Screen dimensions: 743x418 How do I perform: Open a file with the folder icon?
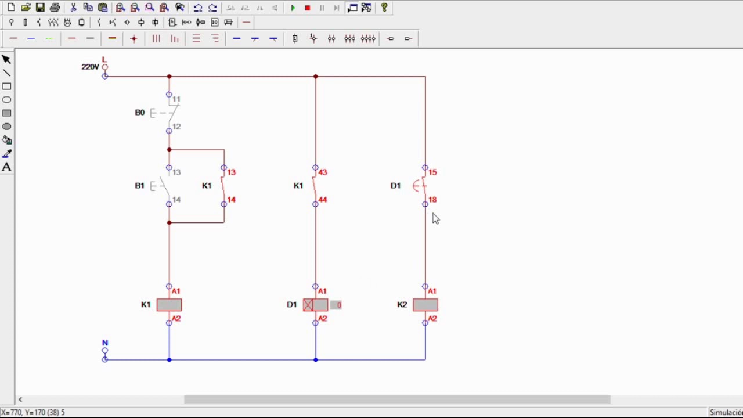click(26, 8)
